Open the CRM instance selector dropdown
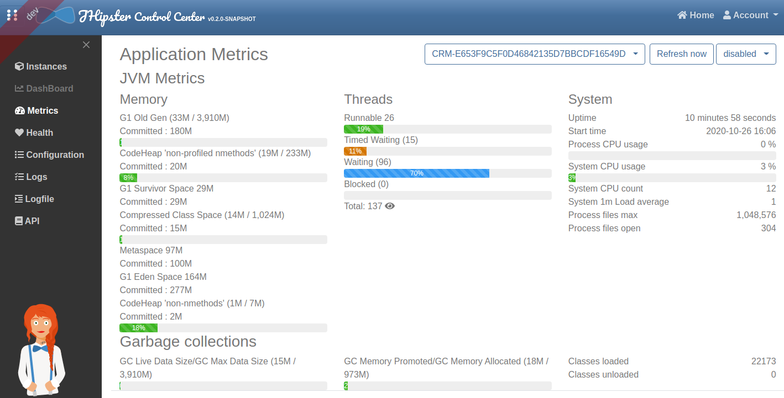The width and height of the screenshot is (784, 398). [x=534, y=54]
